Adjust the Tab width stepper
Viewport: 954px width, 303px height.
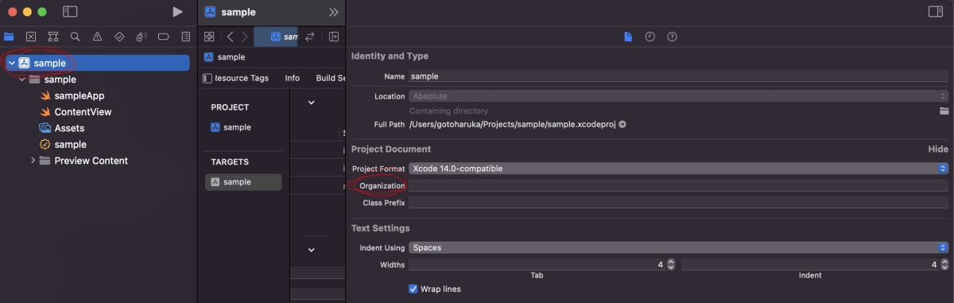click(671, 265)
